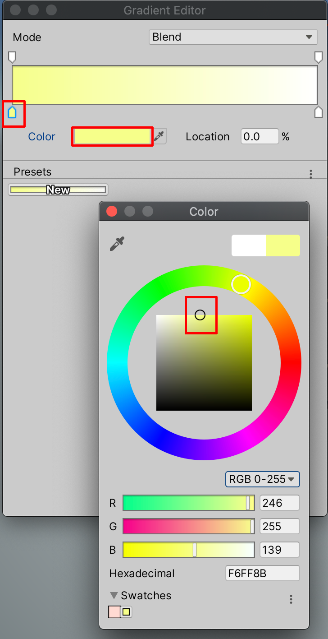The height and width of the screenshot is (639, 328).
Task: Open Presets three-dot options menu
Action: (310, 174)
